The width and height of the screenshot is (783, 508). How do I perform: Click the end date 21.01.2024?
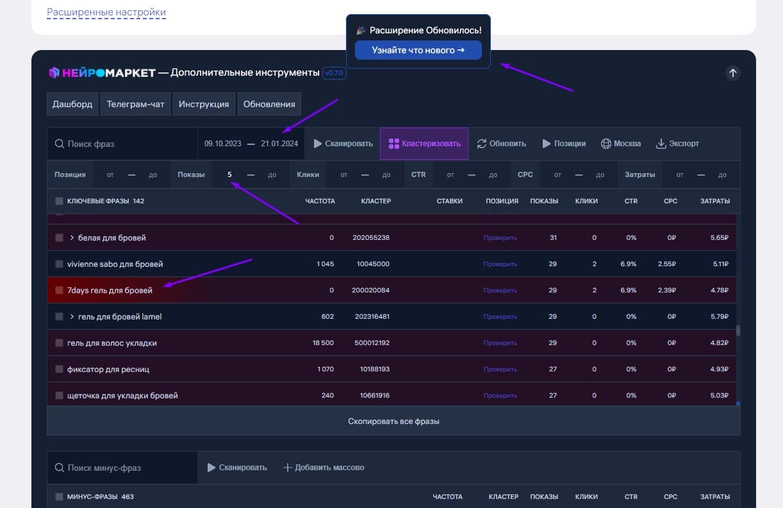click(279, 144)
